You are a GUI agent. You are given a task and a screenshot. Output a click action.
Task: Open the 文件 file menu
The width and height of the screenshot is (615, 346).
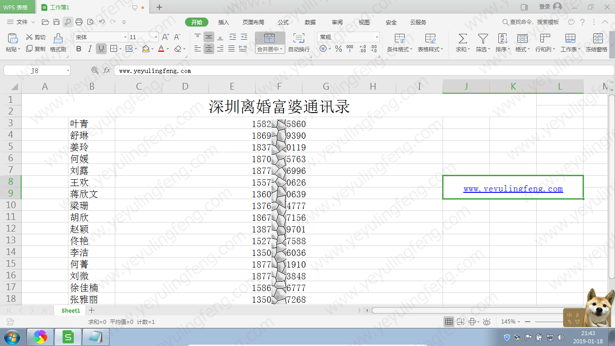tap(22, 22)
